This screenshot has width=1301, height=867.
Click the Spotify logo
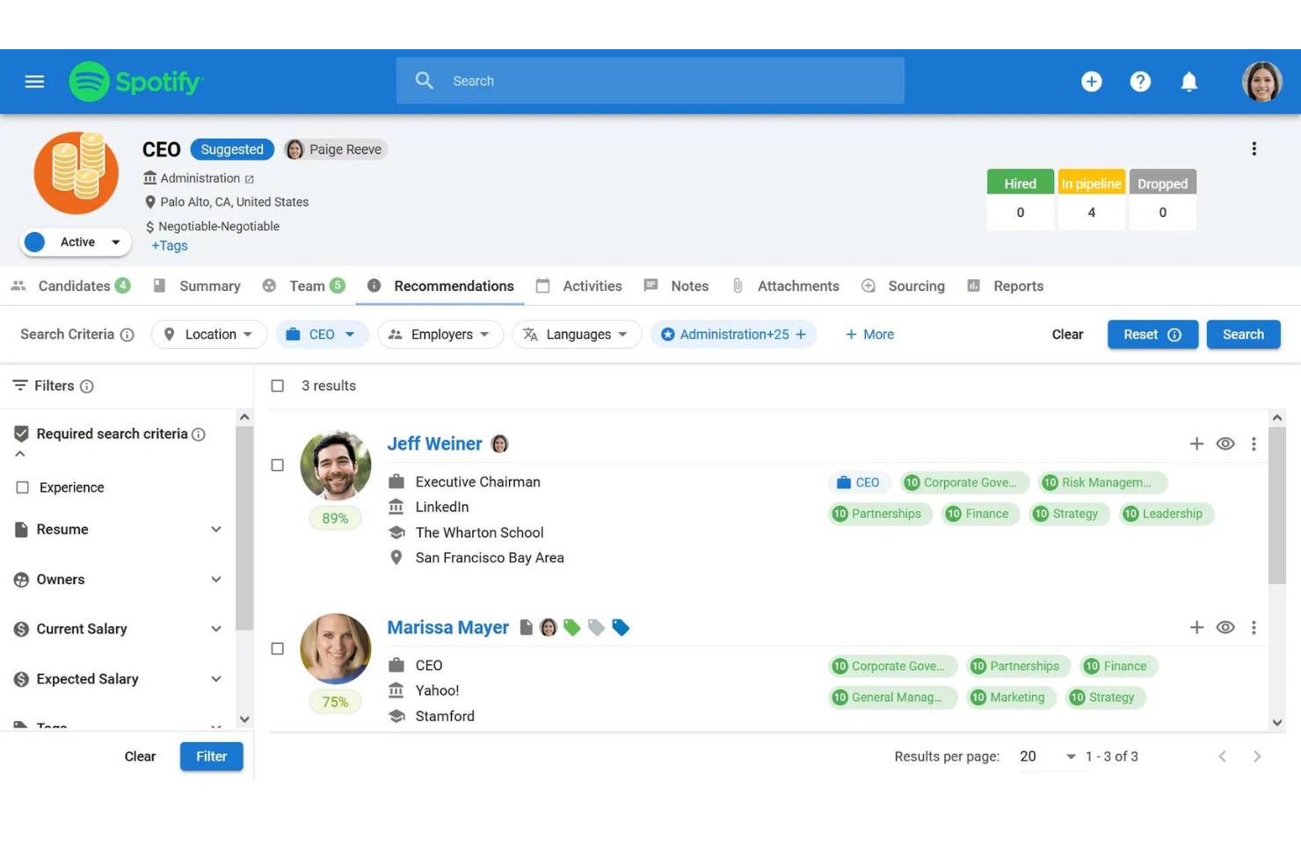pyautogui.click(x=136, y=82)
